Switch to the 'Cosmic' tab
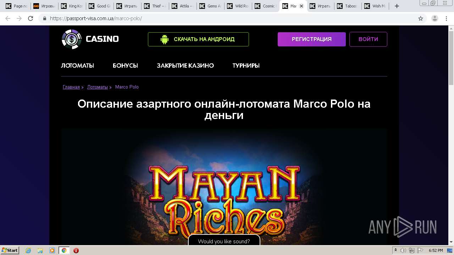Viewport: 454px width, 255px height. click(x=265, y=6)
